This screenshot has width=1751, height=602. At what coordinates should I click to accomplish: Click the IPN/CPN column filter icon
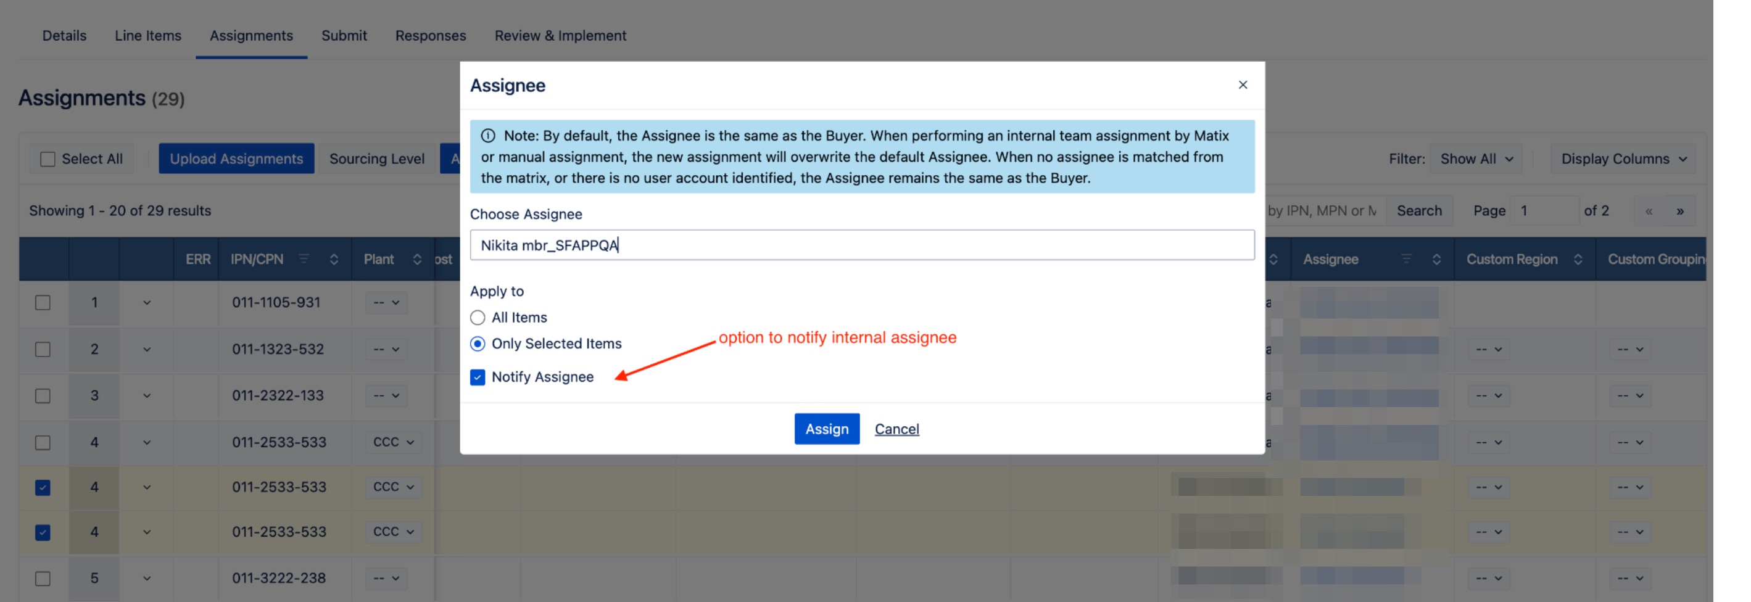[304, 259]
